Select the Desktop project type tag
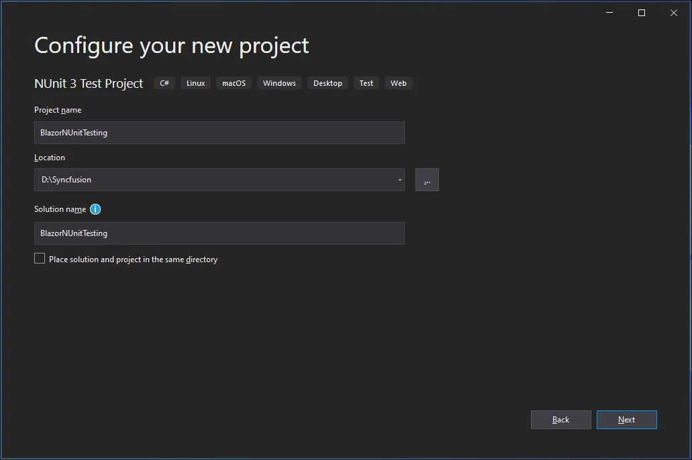The image size is (692, 460). (328, 82)
